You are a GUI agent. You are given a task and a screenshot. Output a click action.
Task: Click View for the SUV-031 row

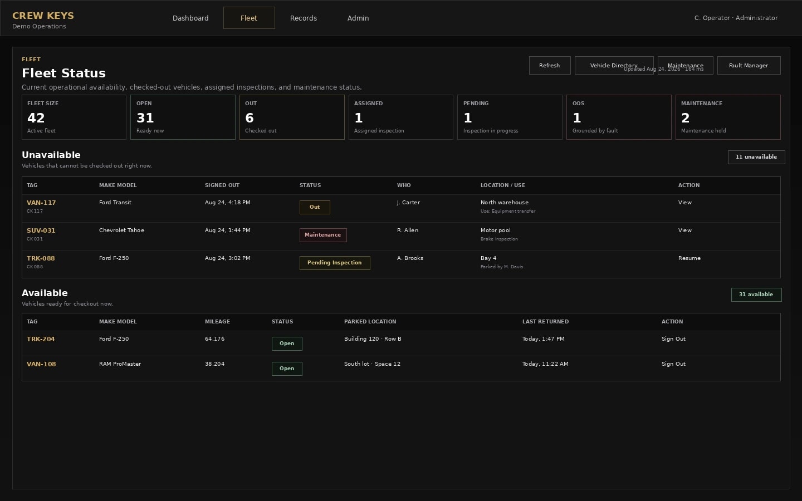tap(685, 230)
